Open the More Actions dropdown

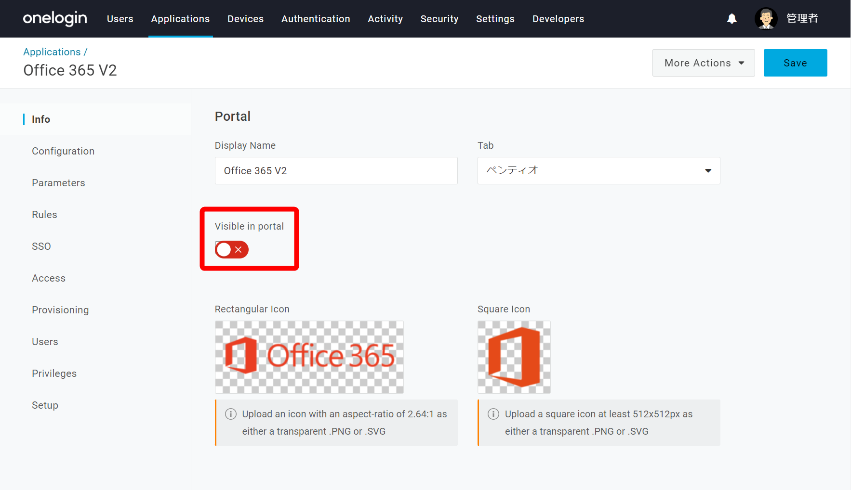click(704, 63)
